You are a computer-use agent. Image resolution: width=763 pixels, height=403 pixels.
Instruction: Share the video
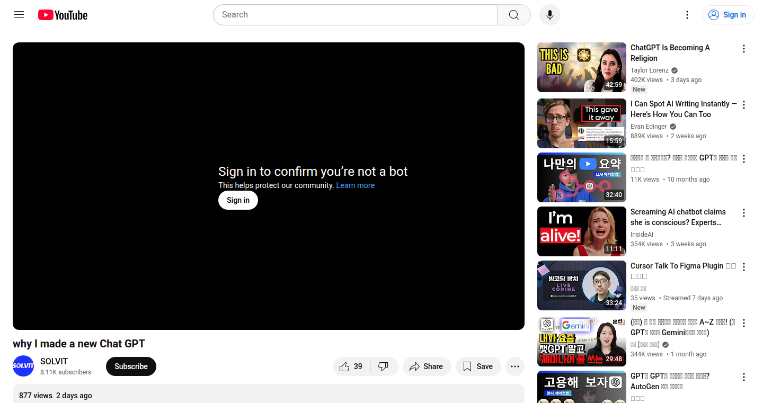(427, 366)
